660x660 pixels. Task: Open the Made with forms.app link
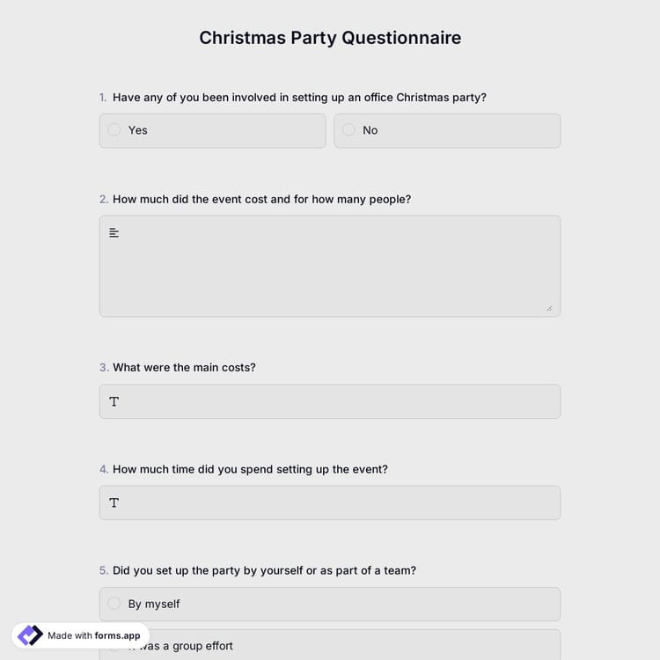pos(93,635)
